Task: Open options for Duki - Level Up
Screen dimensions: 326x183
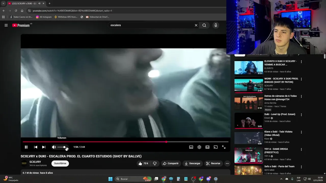Action: 301,115
